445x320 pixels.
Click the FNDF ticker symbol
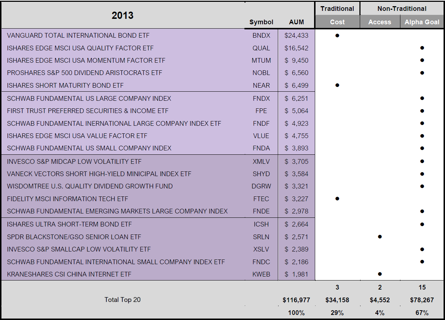(261, 123)
